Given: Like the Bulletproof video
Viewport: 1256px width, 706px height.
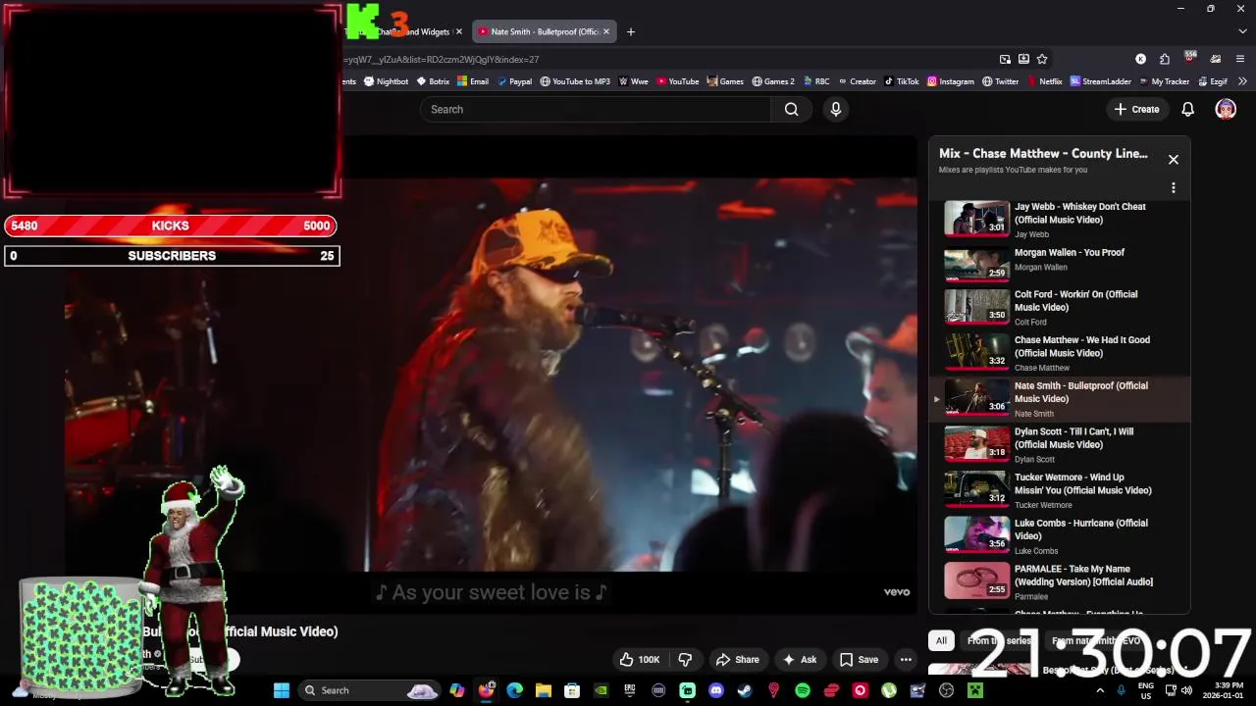Looking at the screenshot, I should pyautogui.click(x=639, y=659).
